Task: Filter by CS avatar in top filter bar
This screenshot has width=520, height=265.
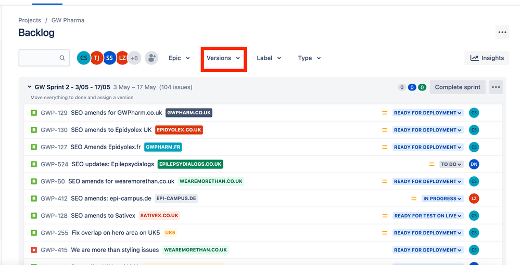Action: point(84,58)
